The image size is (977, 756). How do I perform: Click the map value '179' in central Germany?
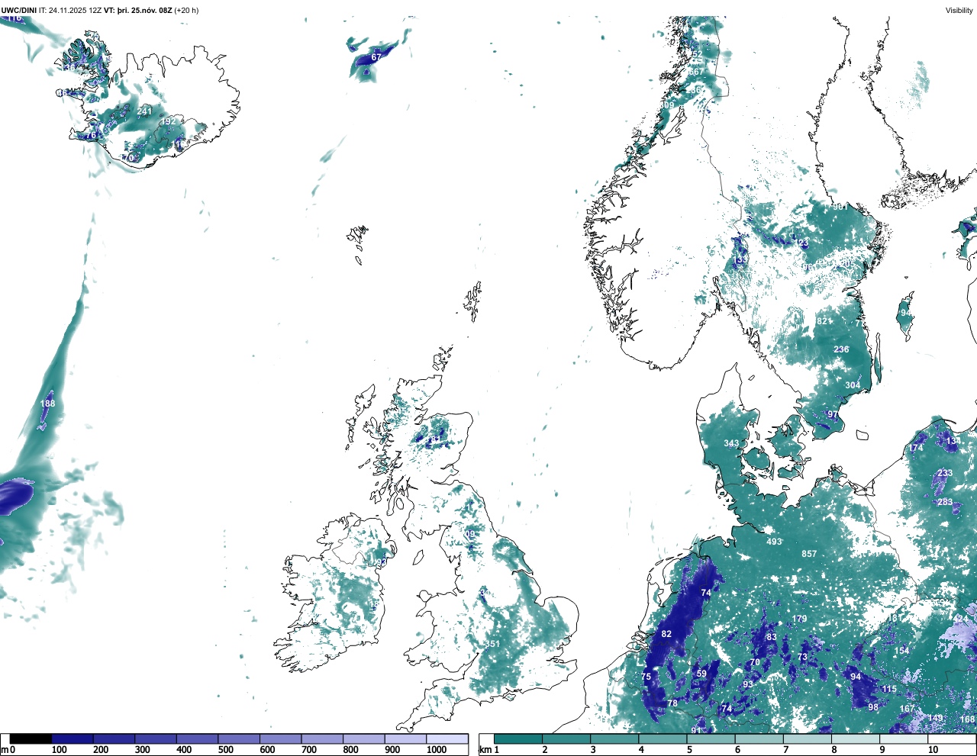click(799, 619)
